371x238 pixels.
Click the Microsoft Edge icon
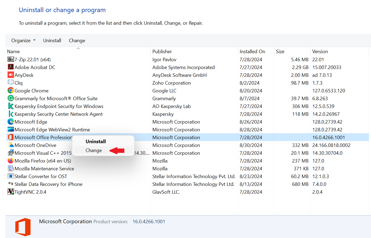pyautogui.click(x=10, y=122)
